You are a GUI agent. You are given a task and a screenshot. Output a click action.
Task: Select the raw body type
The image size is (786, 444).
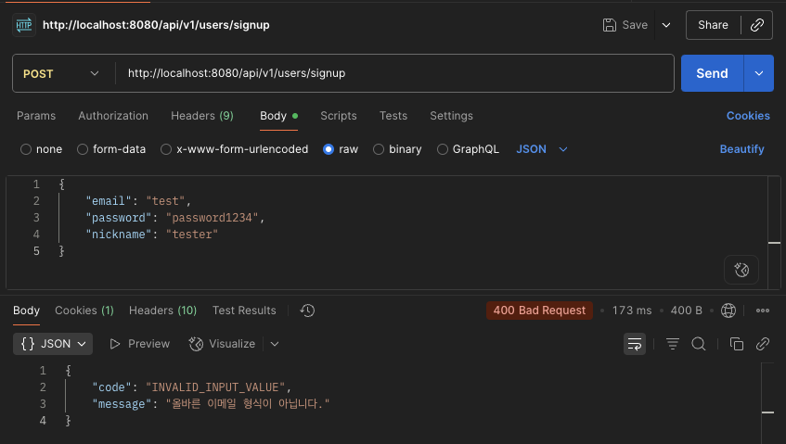(x=341, y=149)
